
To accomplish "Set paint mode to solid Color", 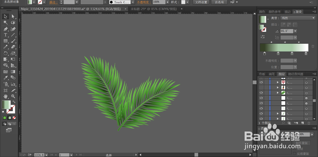I will click(5, 118).
